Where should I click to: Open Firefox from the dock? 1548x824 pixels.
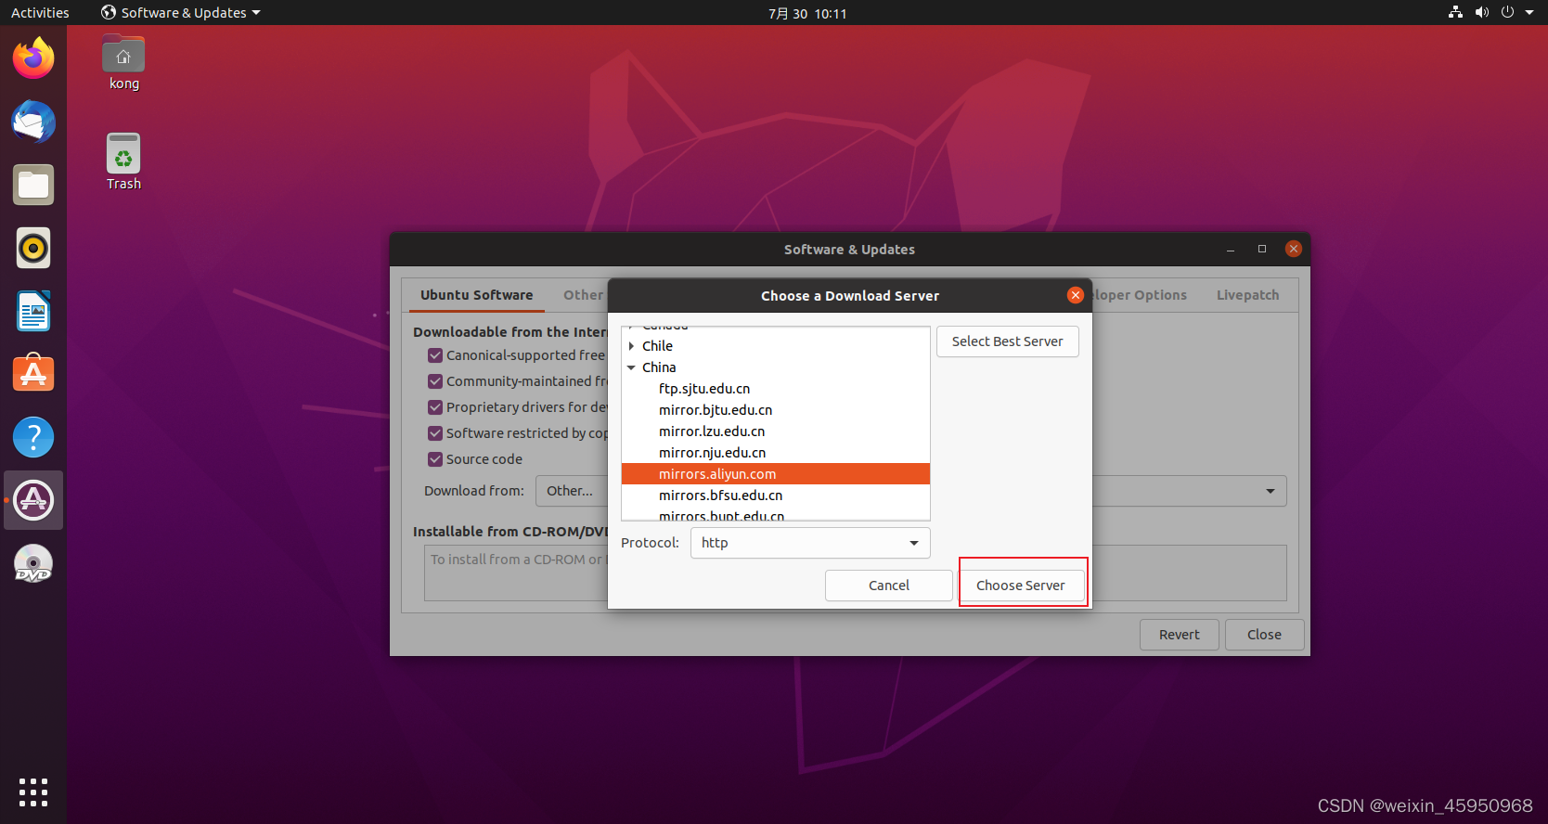(33, 58)
